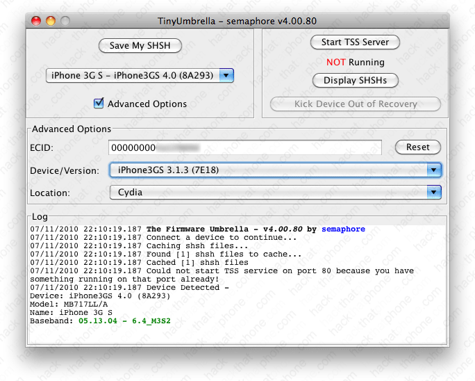Click the TinyUmbrella window title bar
This screenshot has width=475, height=381.
pyautogui.click(x=237, y=21)
